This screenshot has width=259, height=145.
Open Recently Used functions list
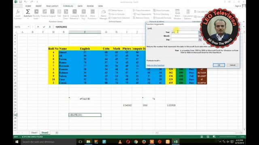36,14
